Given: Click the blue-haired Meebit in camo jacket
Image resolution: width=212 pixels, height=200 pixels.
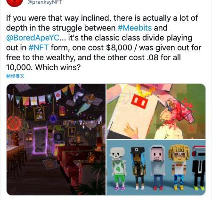Looking at the screenshot, I should (138, 168).
